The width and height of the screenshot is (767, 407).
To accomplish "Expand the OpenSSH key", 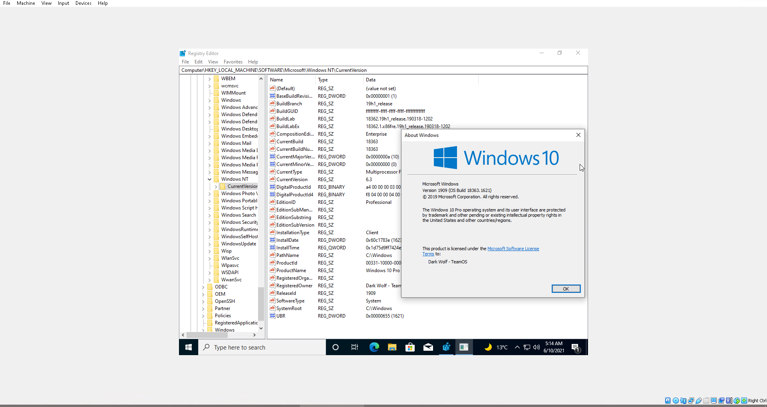I will [203, 301].
